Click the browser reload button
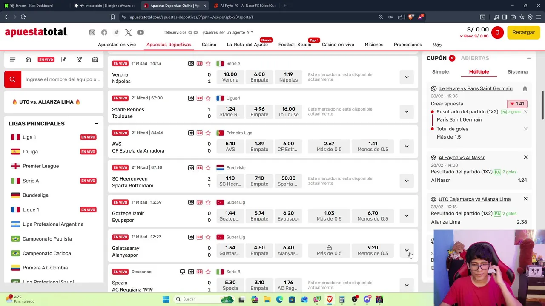545x306 pixels. pos(23,17)
